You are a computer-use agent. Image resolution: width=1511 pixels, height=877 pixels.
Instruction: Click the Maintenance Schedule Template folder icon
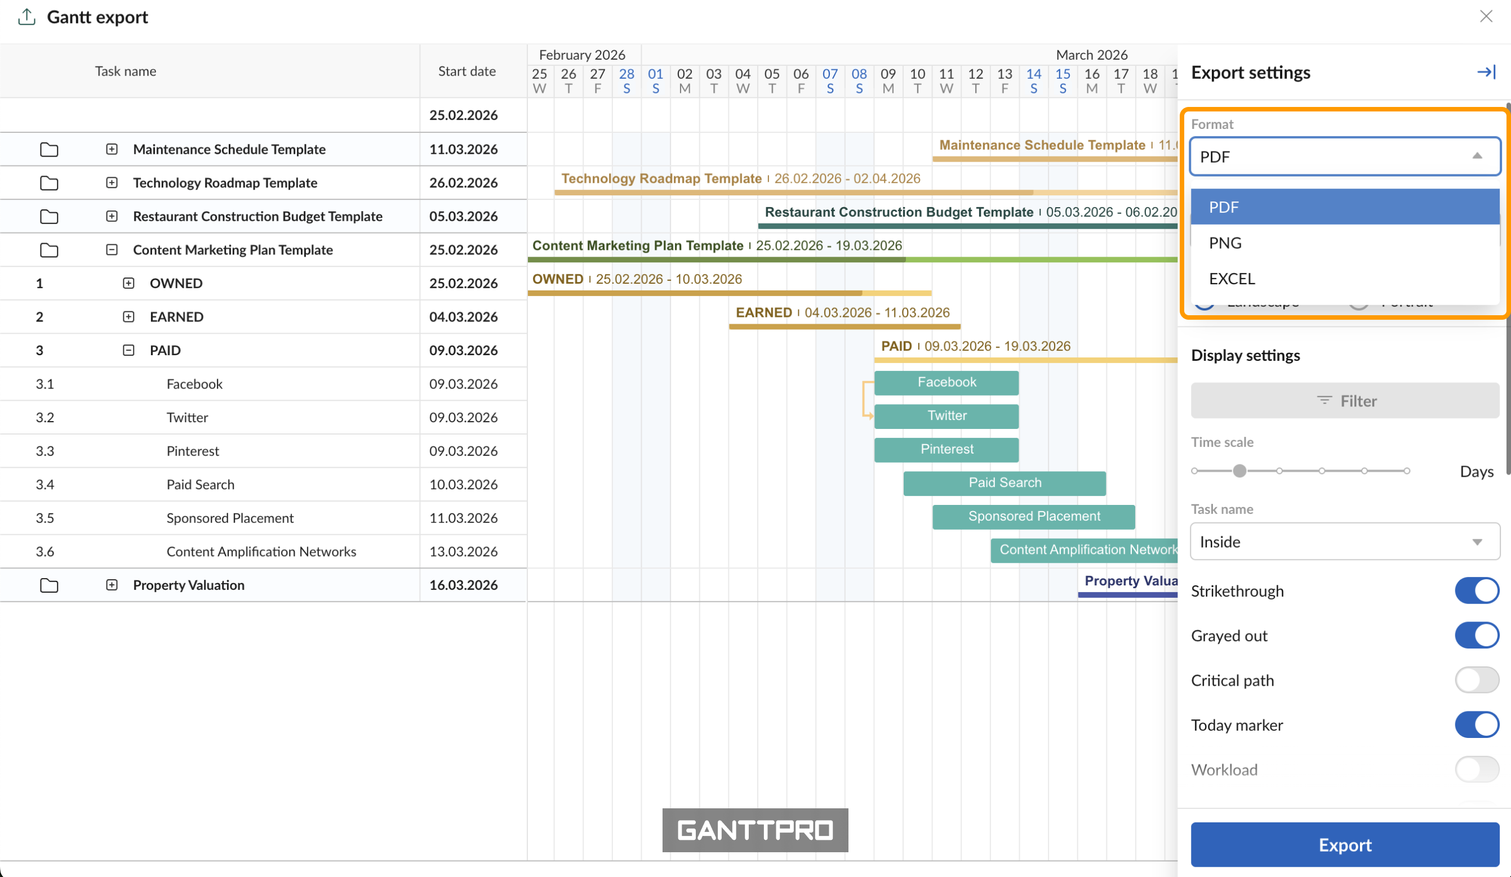point(49,149)
